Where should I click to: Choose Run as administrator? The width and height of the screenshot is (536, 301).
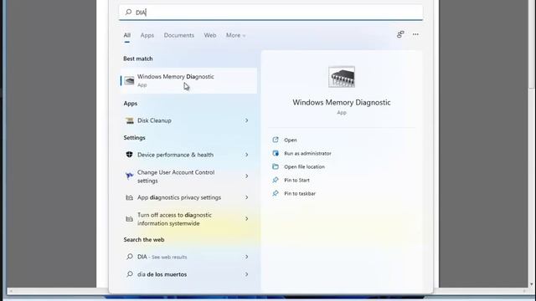pos(307,153)
